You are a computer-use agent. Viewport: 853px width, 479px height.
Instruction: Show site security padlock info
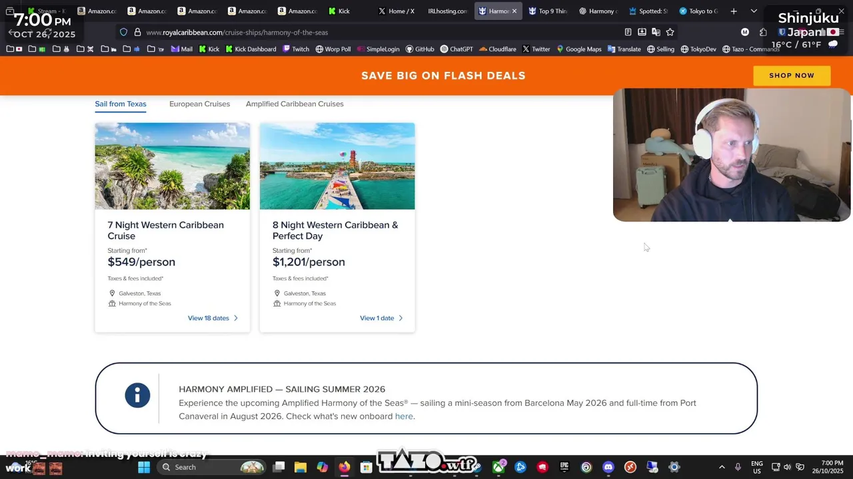[x=137, y=32]
